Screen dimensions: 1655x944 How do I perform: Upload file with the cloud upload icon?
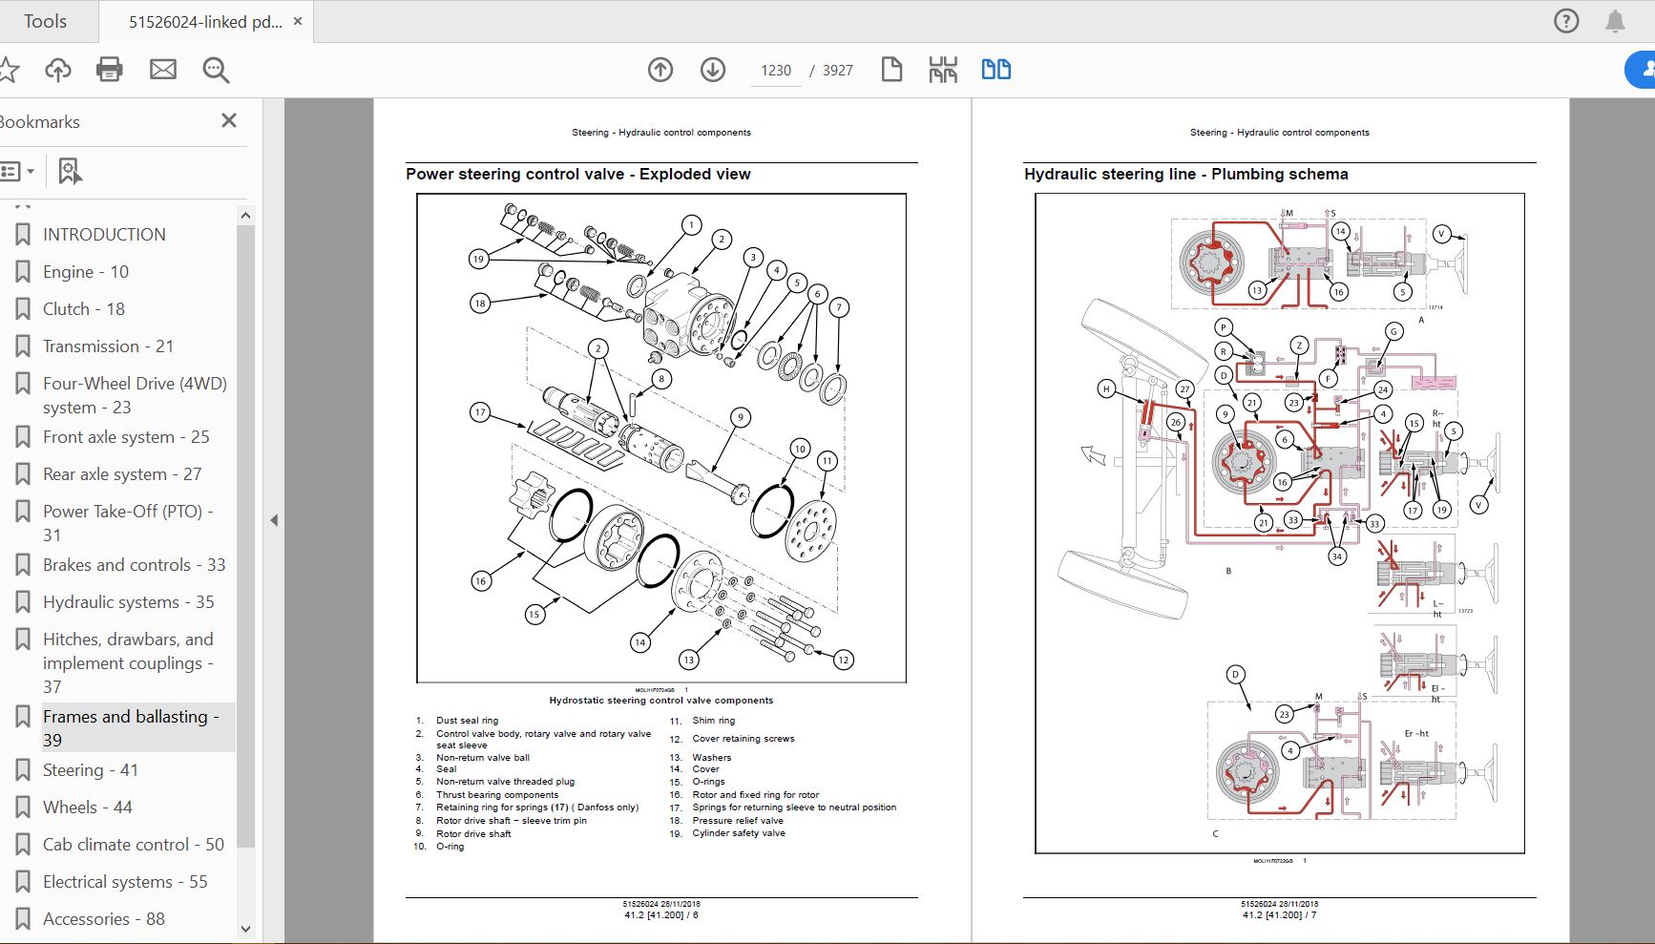[58, 70]
